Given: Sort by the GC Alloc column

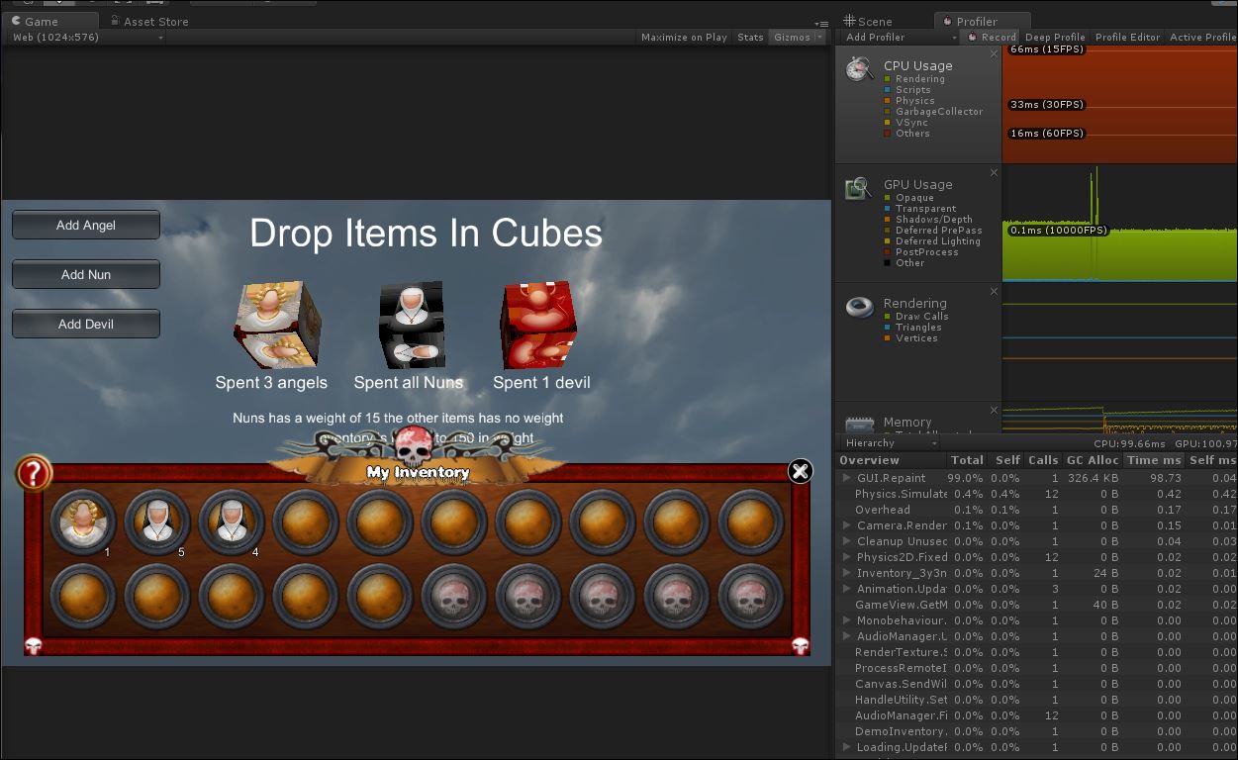Looking at the screenshot, I should coord(1092,460).
